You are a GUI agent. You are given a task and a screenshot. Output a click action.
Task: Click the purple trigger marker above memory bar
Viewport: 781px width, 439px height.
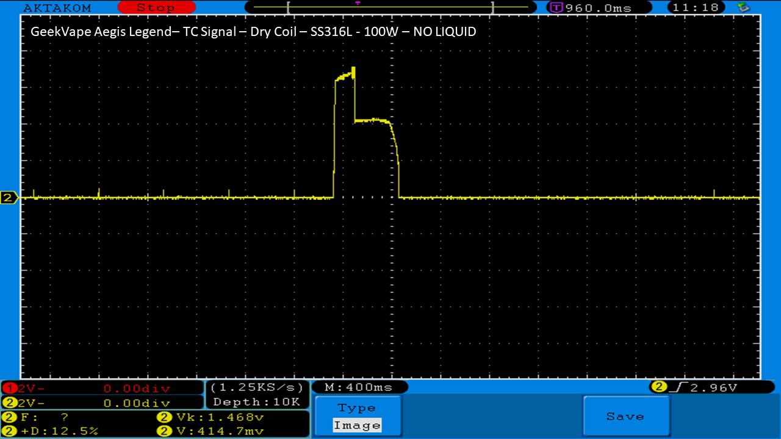click(358, 3)
